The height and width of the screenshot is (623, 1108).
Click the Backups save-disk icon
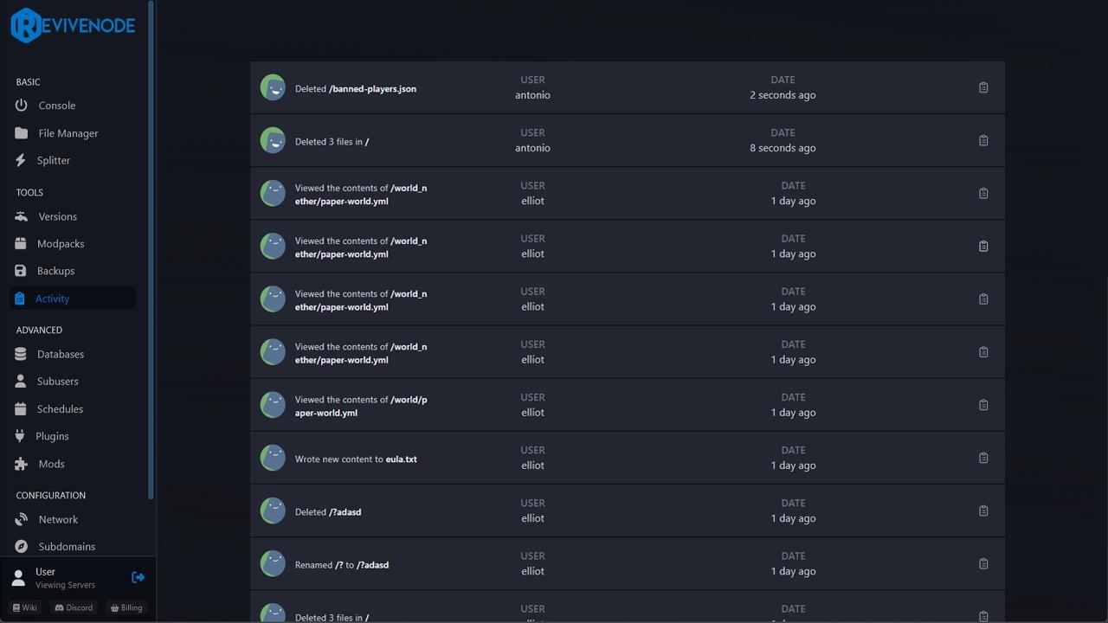click(x=21, y=271)
